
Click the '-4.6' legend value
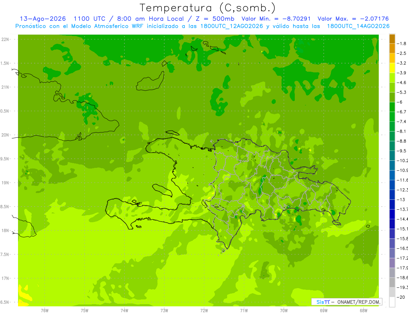(402, 83)
